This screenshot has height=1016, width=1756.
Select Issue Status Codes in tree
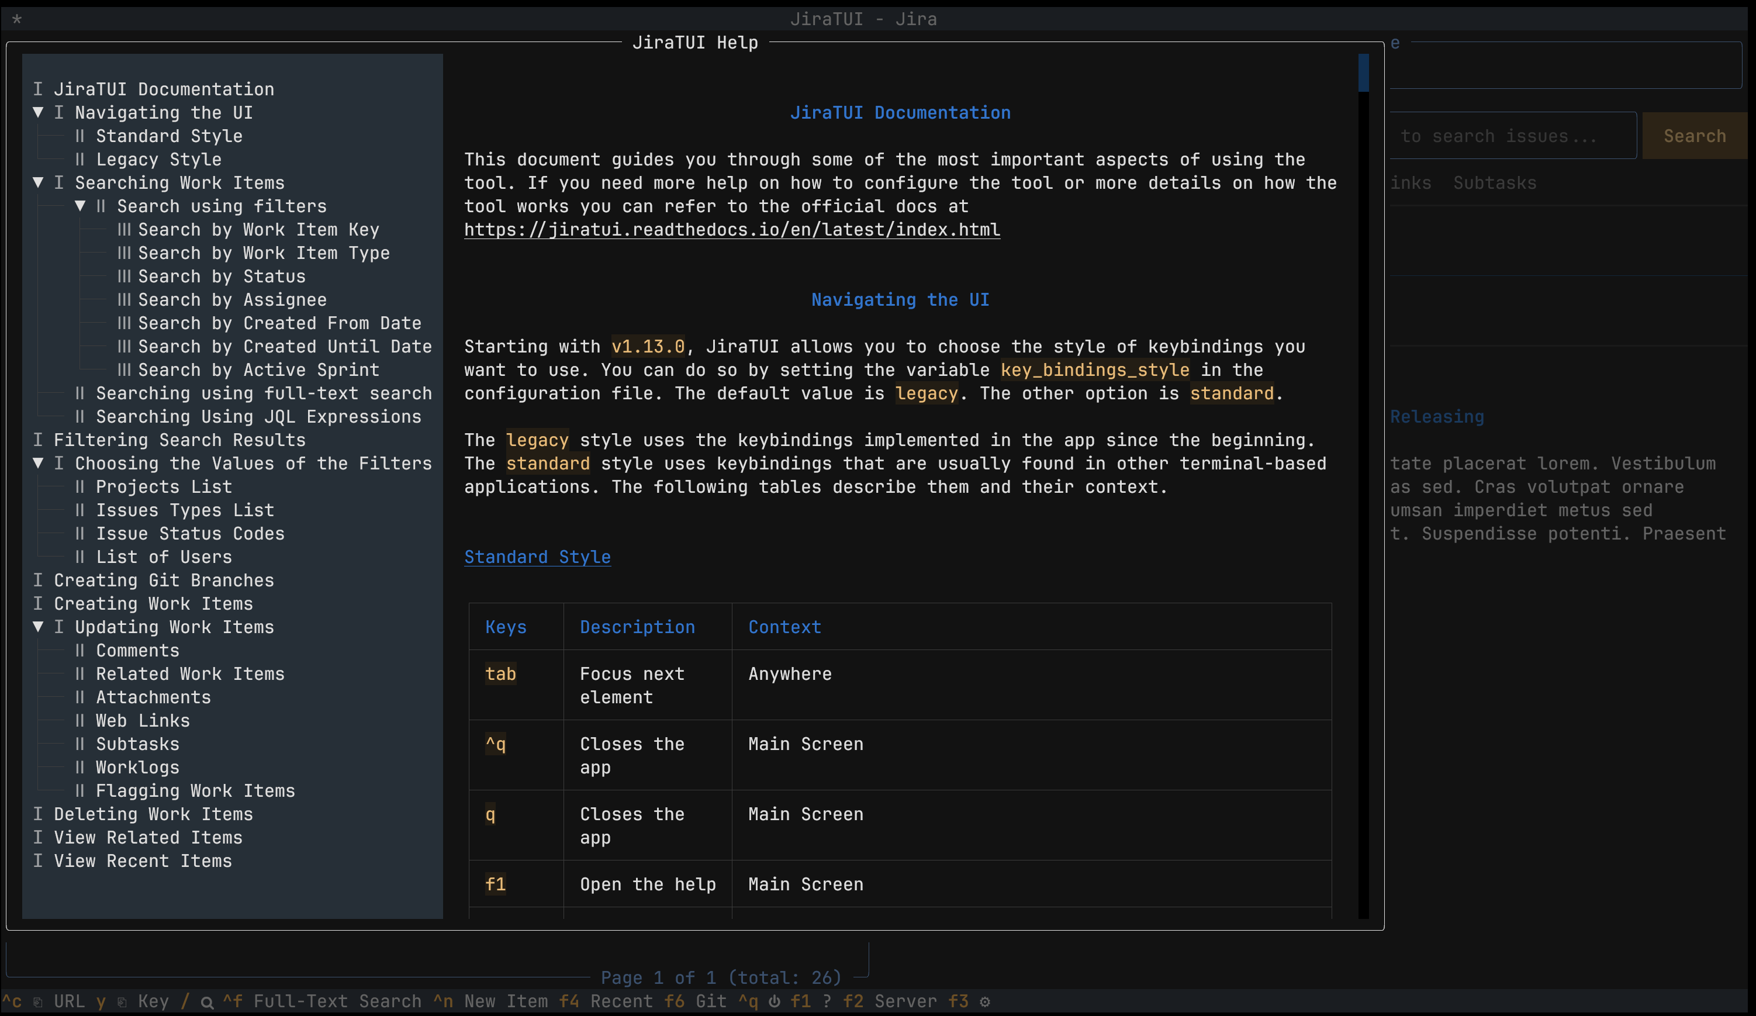tap(190, 533)
